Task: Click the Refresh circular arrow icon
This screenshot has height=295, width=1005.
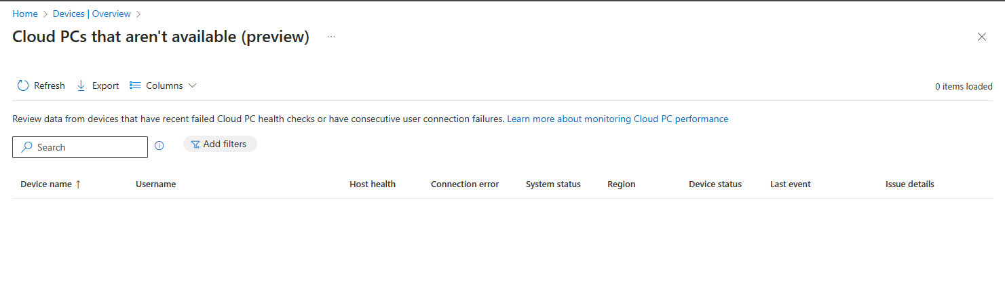Action: [23, 85]
